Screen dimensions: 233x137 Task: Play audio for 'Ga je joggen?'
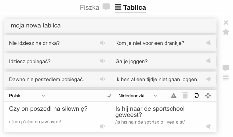pos(209,61)
